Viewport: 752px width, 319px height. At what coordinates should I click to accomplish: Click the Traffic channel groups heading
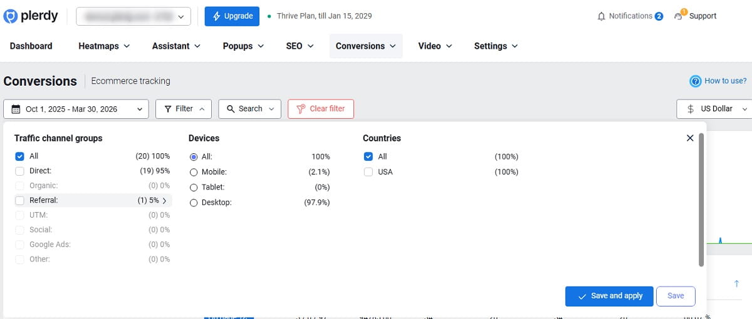(x=58, y=138)
